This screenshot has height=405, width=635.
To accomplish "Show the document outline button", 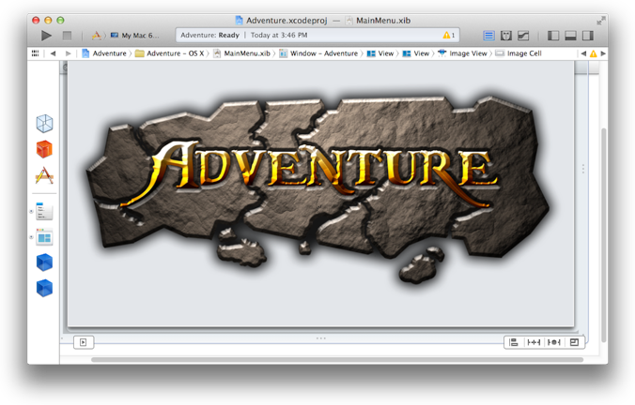I will coord(84,342).
